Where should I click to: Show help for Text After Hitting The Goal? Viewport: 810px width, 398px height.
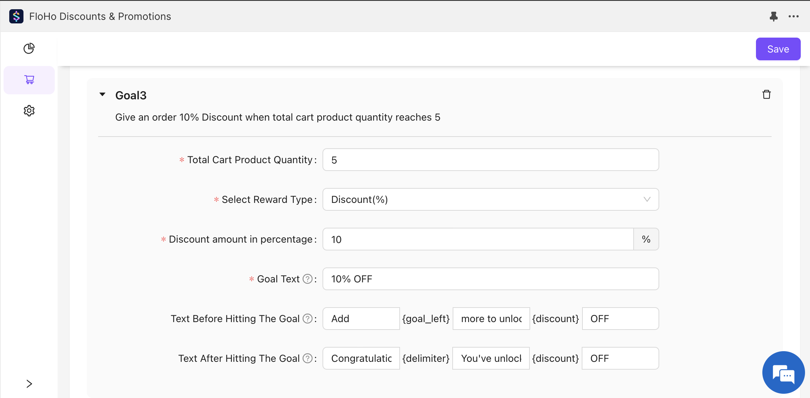pyautogui.click(x=307, y=359)
